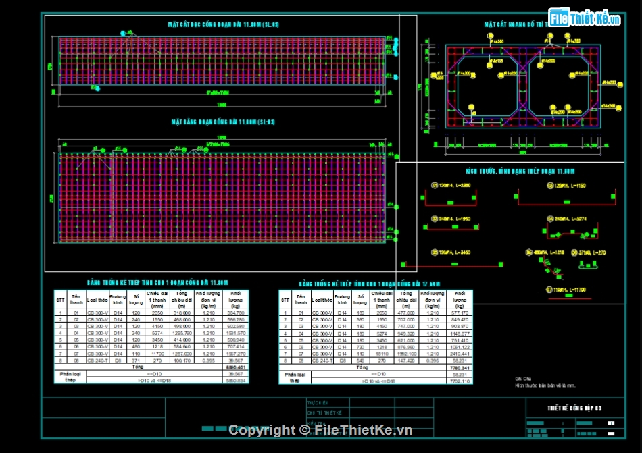Image resolution: width=642 pixels, height=453 pixels.
Task: Click title block label 'CHỦ TRÌ THIẾT KẾ'
Action: [324, 413]
